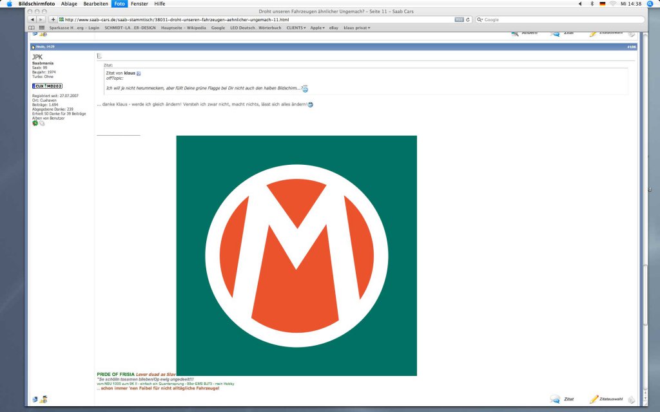
Task: Open the LEO Deutsch Wörterbuch bookmark
Action: click(255, 28)
